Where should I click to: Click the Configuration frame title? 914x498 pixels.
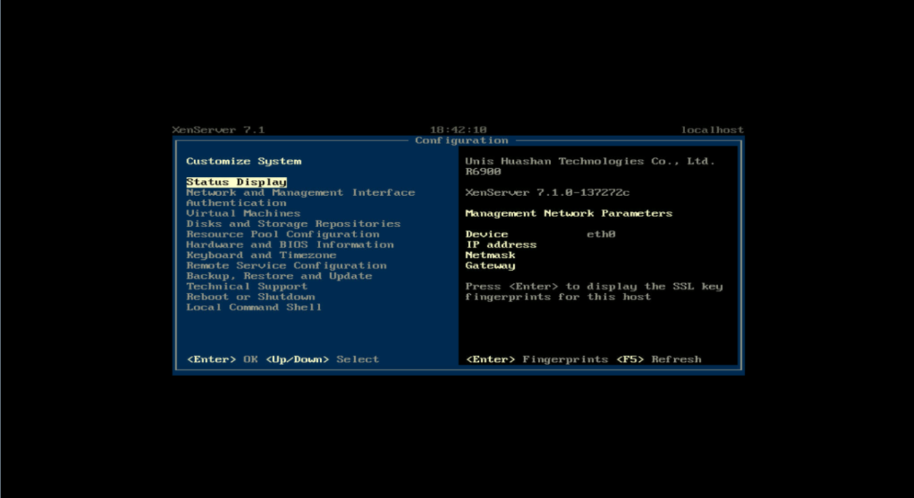pyautogui.click(x=461, y=141)
